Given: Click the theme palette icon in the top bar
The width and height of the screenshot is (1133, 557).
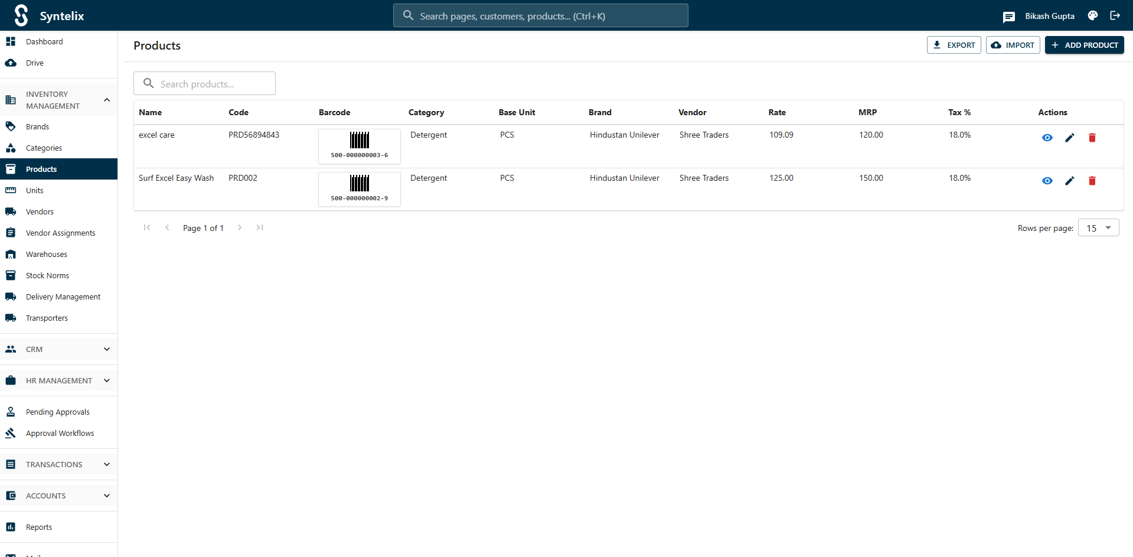Looking at the screenshot, I should tap(1092, 16).
